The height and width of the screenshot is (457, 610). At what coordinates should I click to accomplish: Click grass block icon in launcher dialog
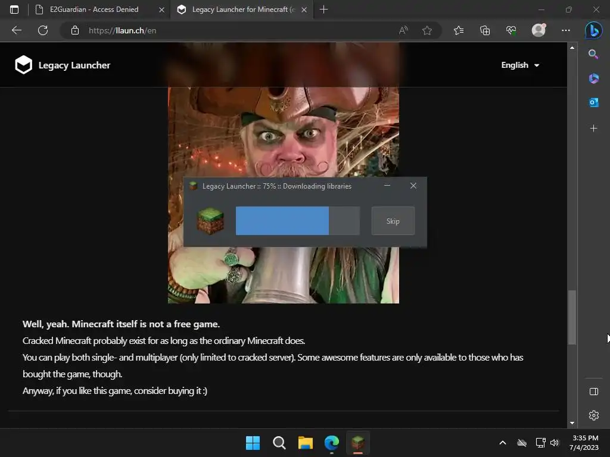pyautogui.click(x=210, y=221)
